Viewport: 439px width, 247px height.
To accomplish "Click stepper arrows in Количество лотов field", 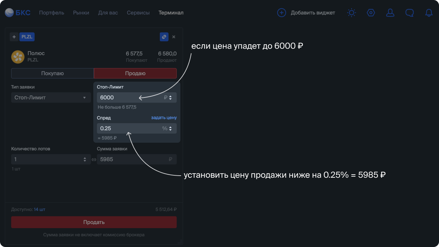I will pos(85,160).
